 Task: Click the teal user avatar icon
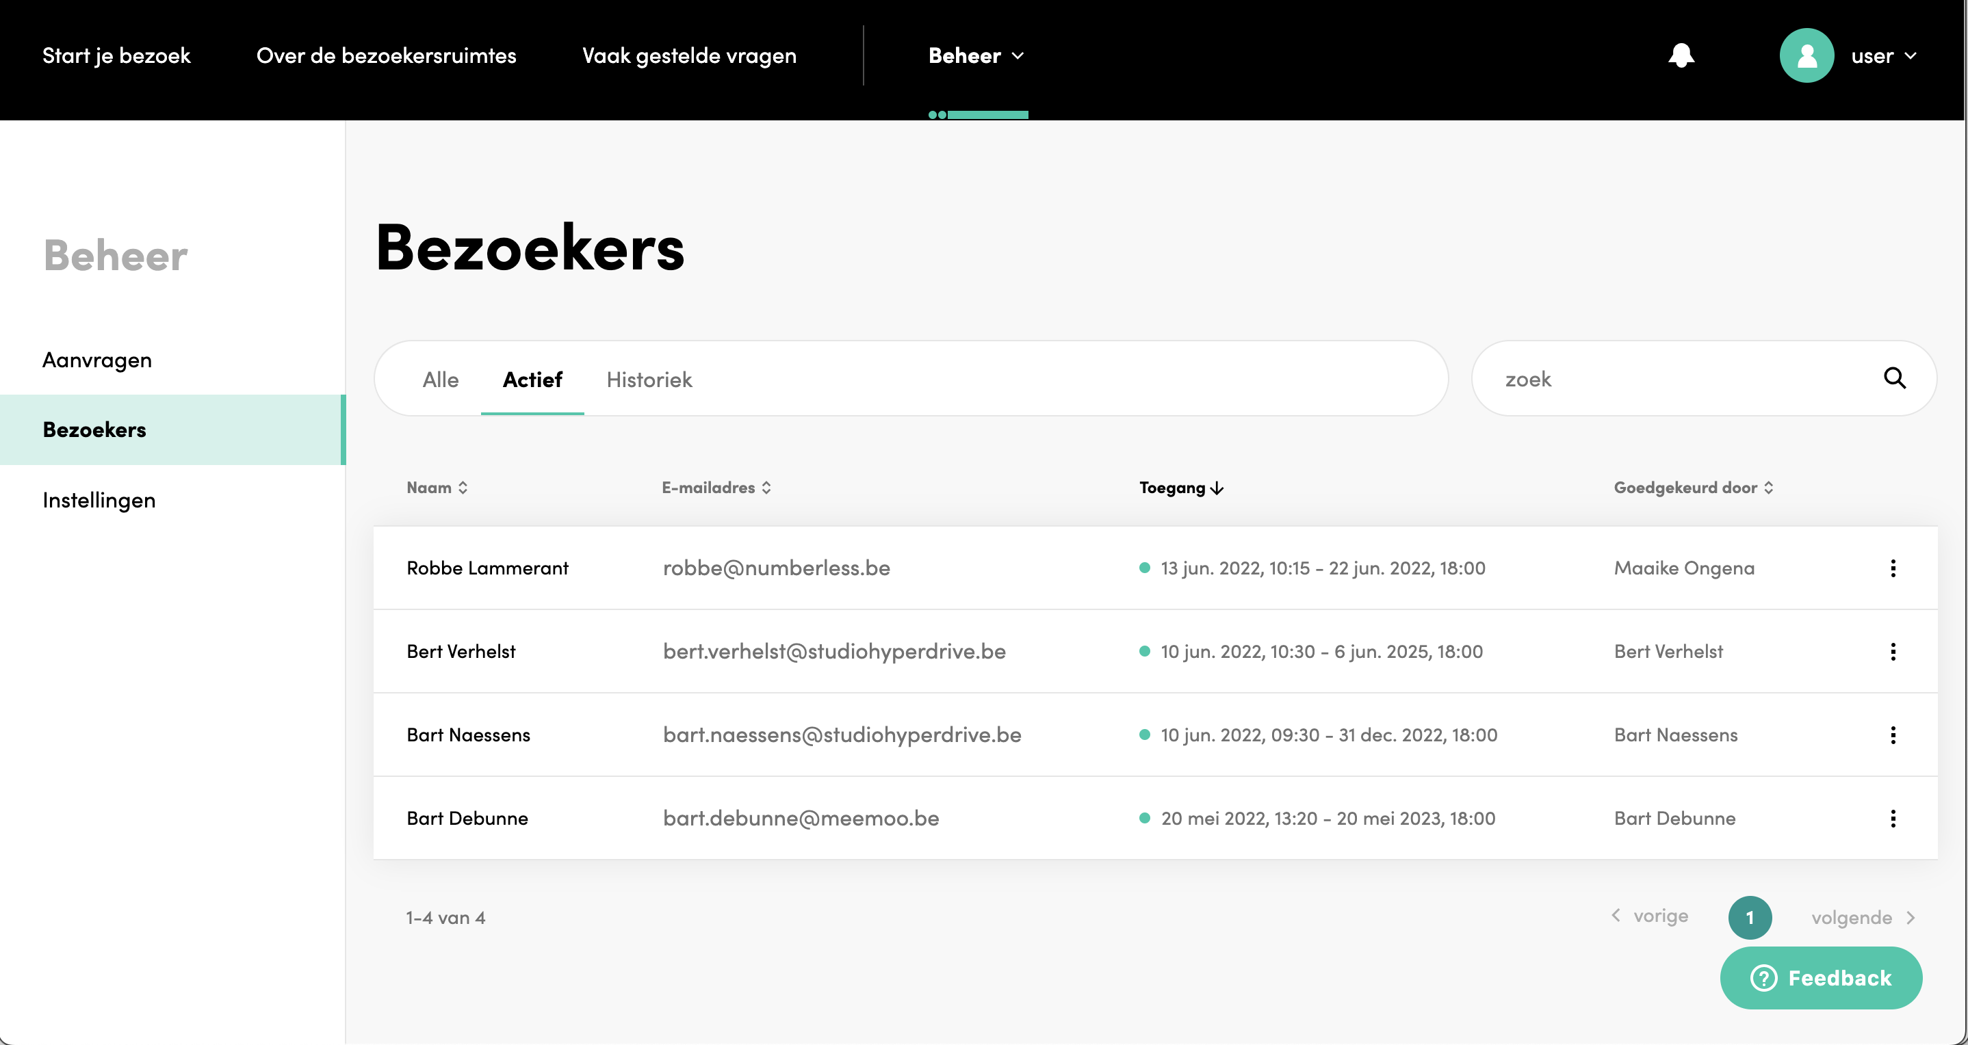tap(1807, 55)
